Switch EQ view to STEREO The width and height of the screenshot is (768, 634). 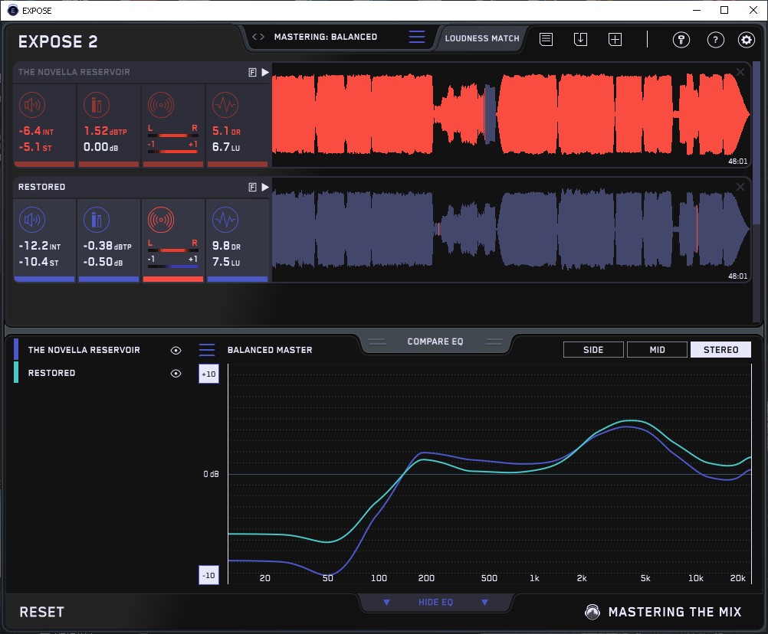click(720, 350)
